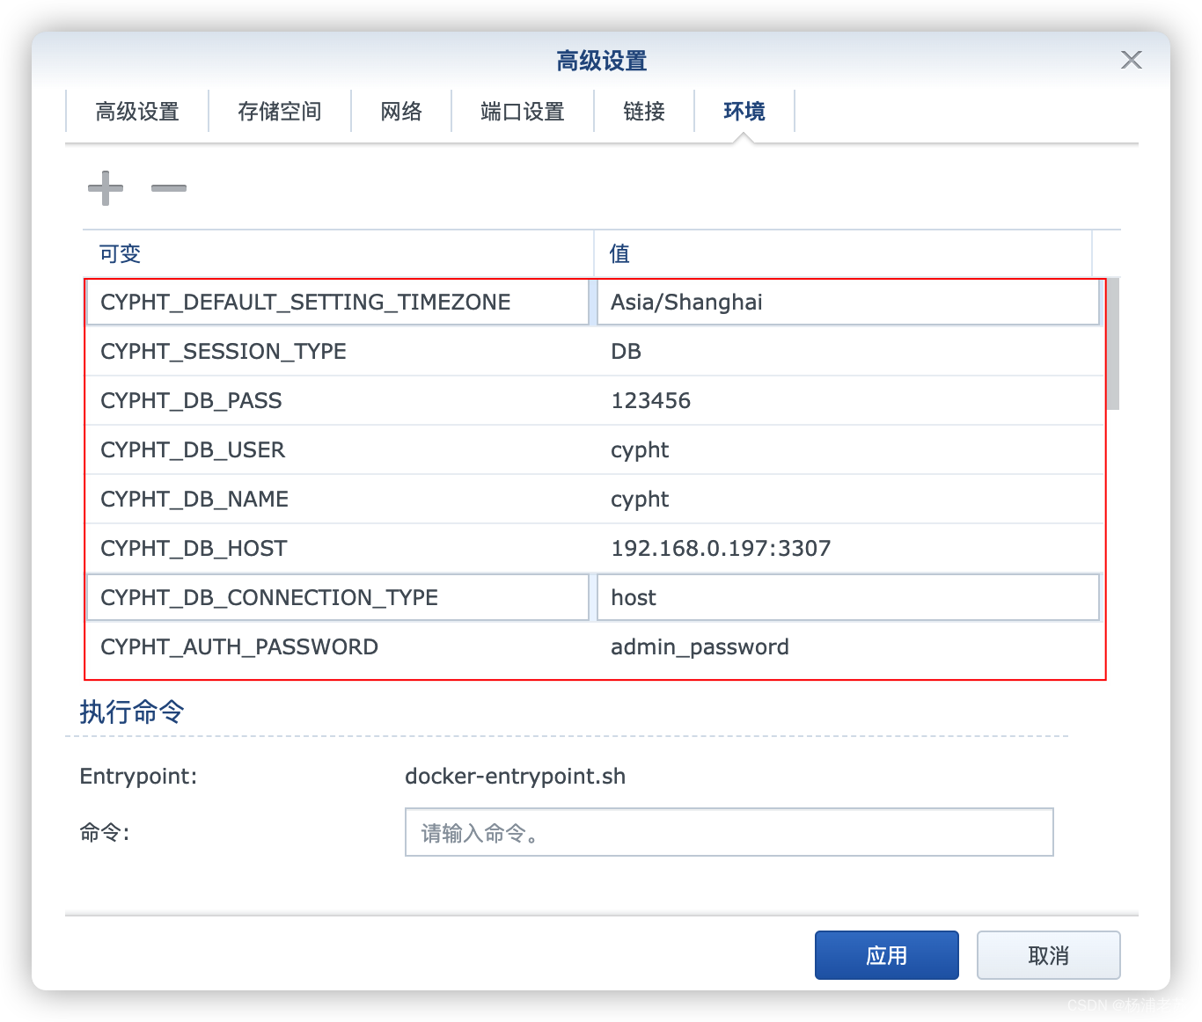Select the CYPHT_DB_HOST variable cell
The height and width of the screenshot is (1022, 1202).
(339, 549)
